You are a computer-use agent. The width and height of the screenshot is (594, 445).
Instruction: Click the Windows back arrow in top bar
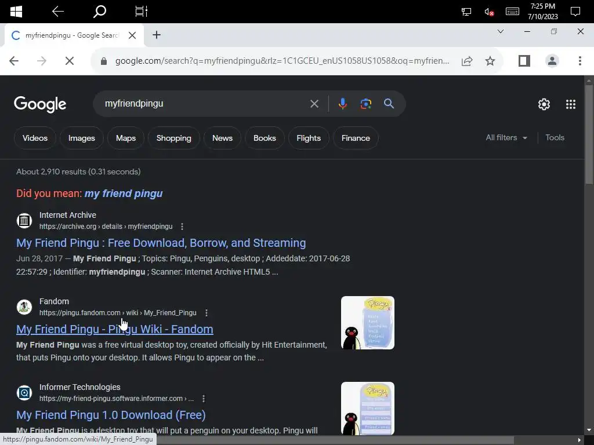[x=57, y=12]
